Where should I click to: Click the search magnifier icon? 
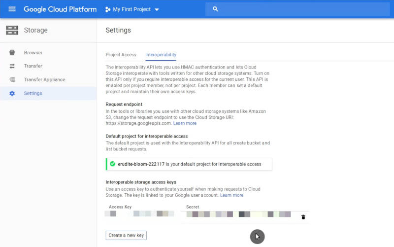(215, 9)
